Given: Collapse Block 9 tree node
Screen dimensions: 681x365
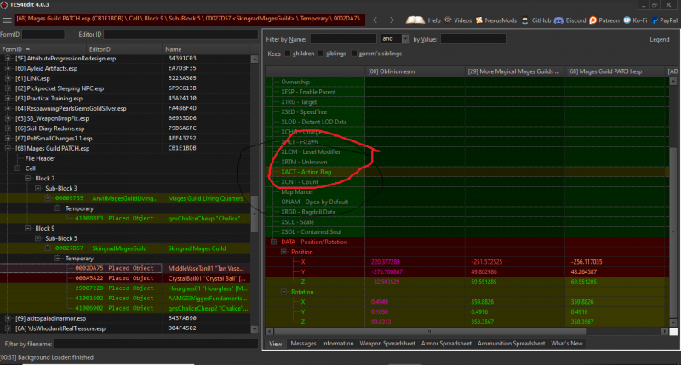Looking at the screenshot, I should pos(28,228).
